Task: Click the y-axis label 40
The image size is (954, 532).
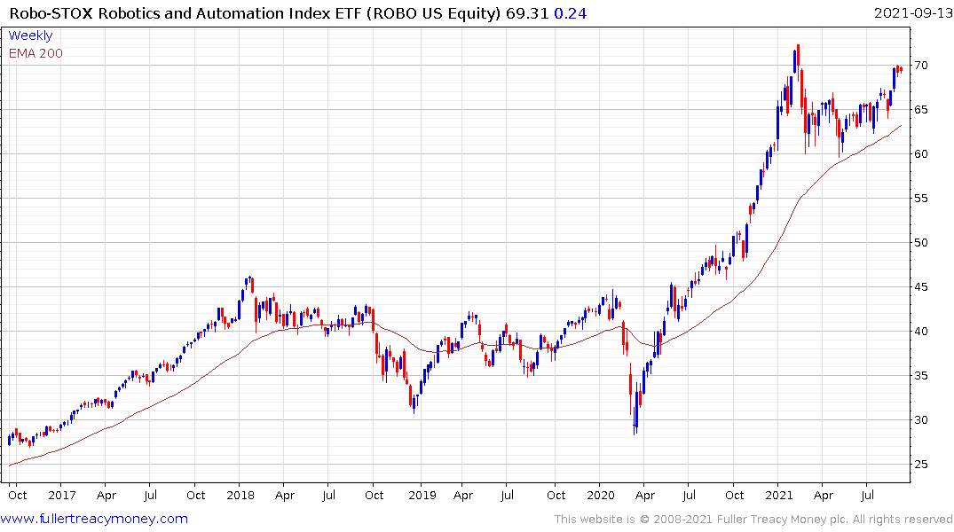Action: (921, 332)
